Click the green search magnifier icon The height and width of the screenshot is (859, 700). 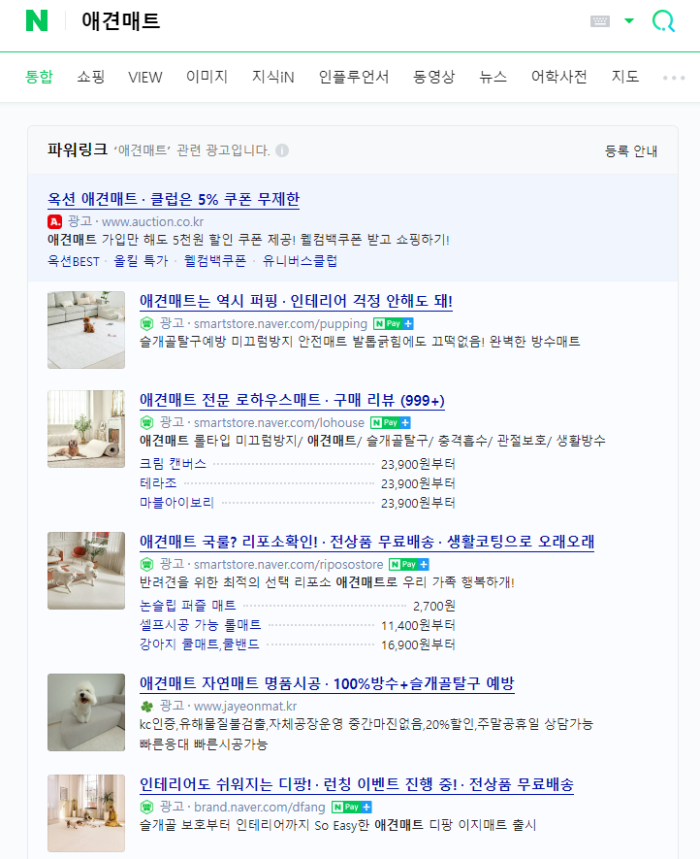pyautogui.click(x=663, y=21)
